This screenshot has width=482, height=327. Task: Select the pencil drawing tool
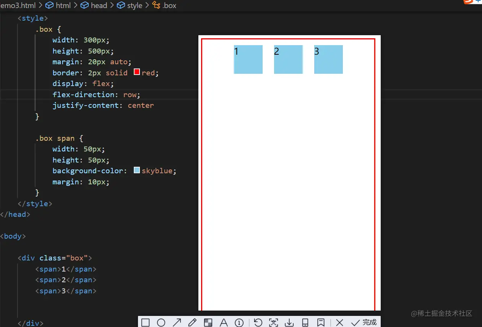(192, 322)
